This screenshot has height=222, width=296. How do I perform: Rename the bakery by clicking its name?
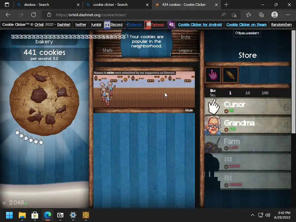[x=44, y=39]
